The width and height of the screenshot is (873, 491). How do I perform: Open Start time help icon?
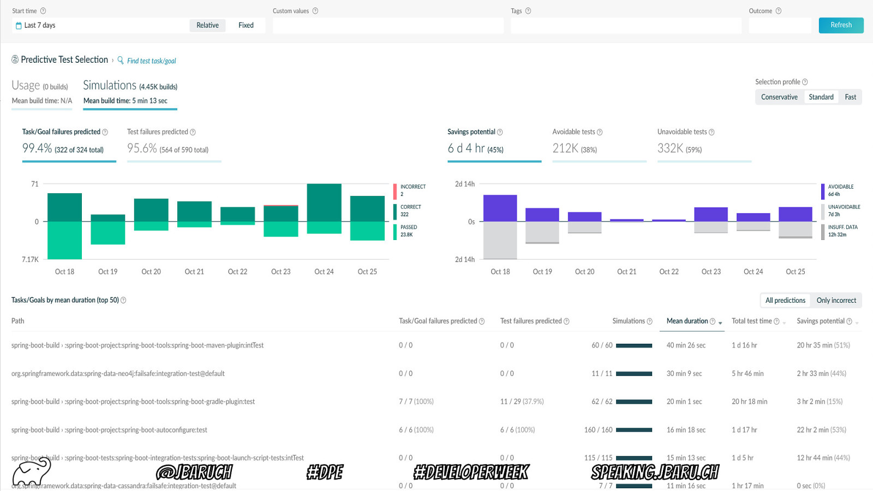[x=43, y=11]
